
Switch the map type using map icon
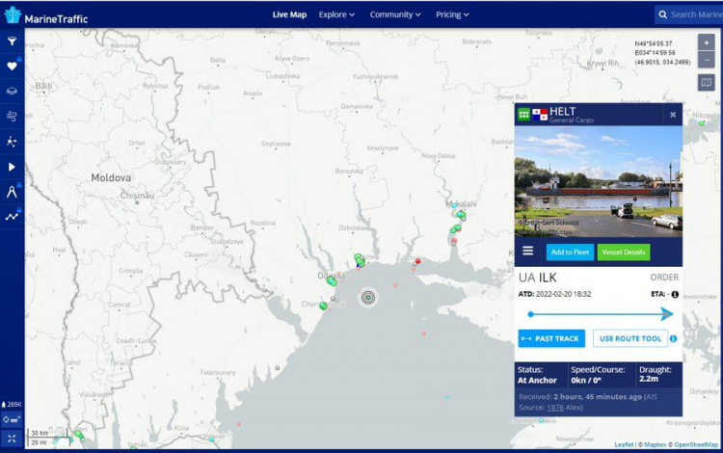(706, 83)
